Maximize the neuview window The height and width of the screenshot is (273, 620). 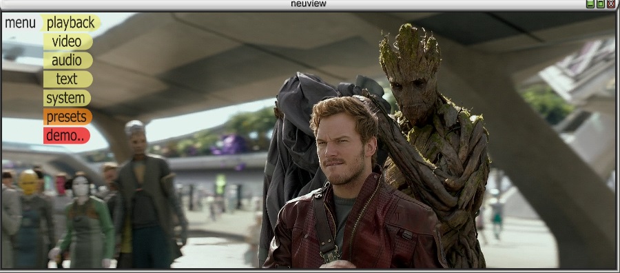point(600,4)
